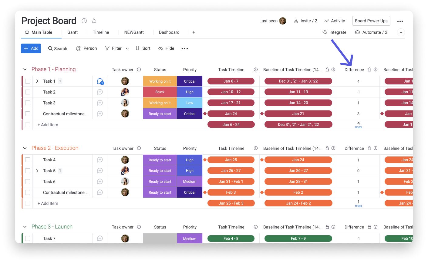Check the Contractual milestone row in Phase 1

[x=28, y=113]
